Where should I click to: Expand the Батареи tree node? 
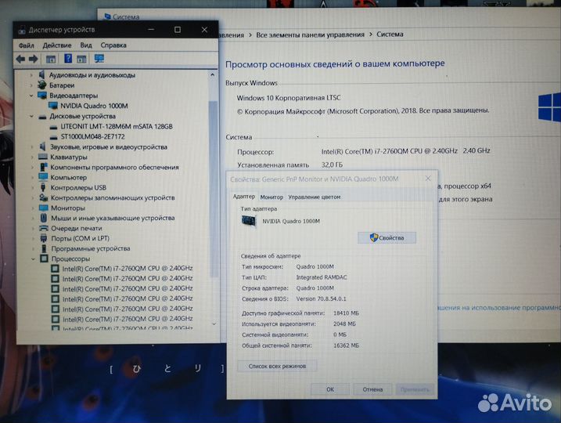(x=31, y=85)
